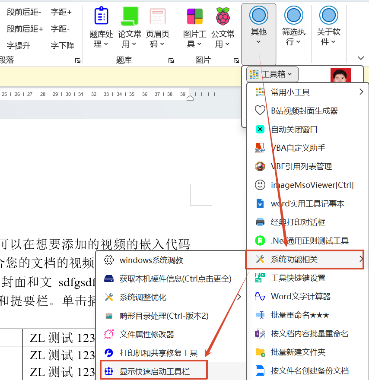Click the user avatar photo
This screenshot has width=369, height=380.
pos(340,76)
